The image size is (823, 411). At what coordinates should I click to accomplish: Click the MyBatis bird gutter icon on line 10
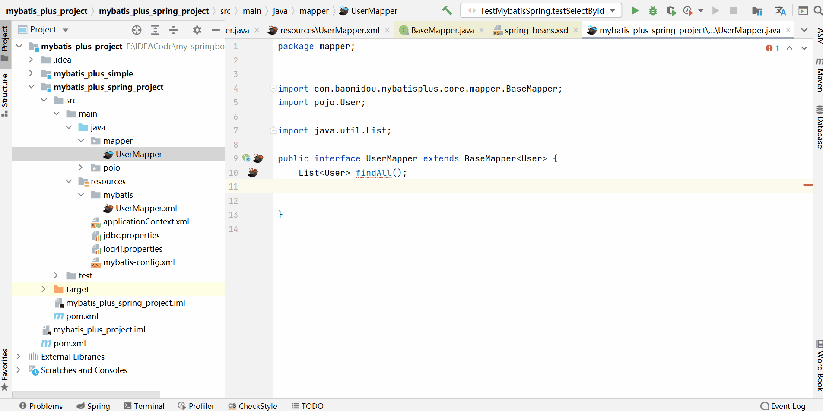coord(253,173)
